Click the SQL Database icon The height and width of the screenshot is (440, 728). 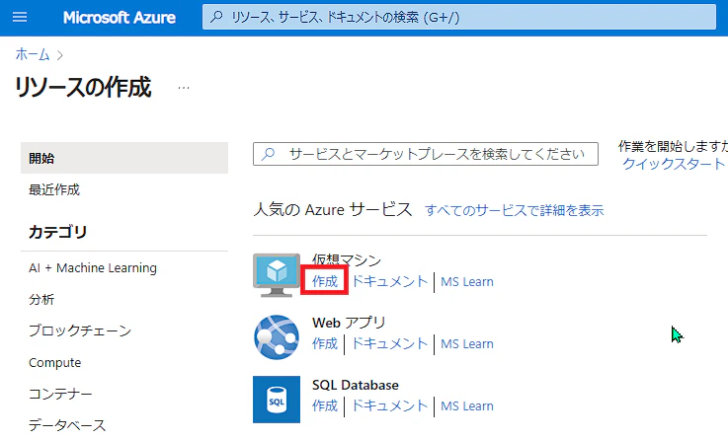tap(277, 400)
